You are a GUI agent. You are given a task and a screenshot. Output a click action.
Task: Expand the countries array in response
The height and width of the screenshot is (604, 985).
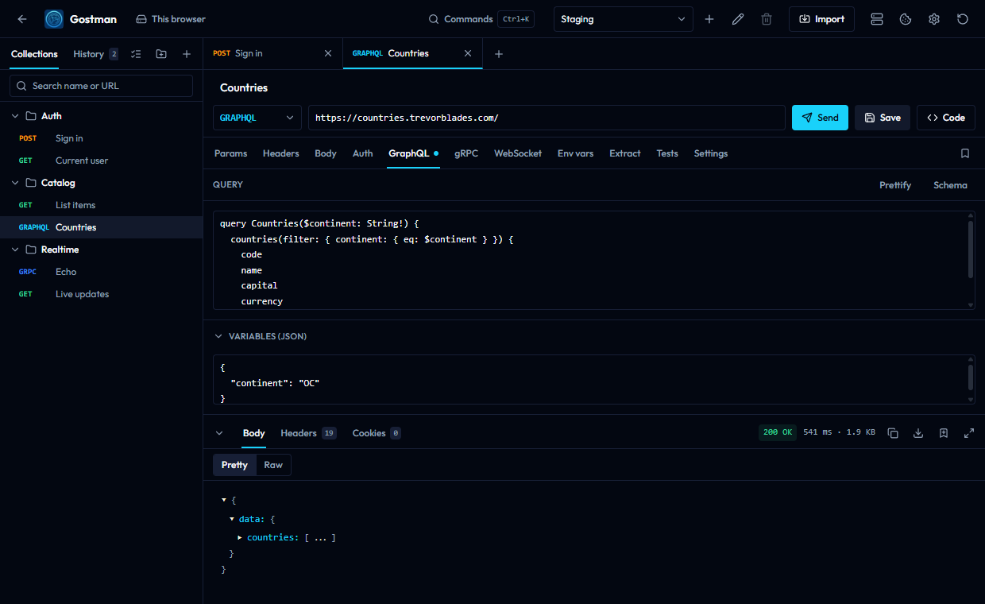pos(240,538)
